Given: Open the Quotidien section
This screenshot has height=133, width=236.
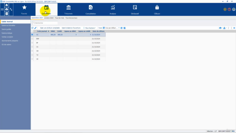Looking at the screenshot, I should (46, 10).
